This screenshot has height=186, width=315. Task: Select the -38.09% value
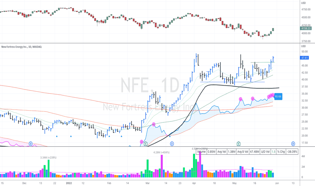tap(292, 152)
